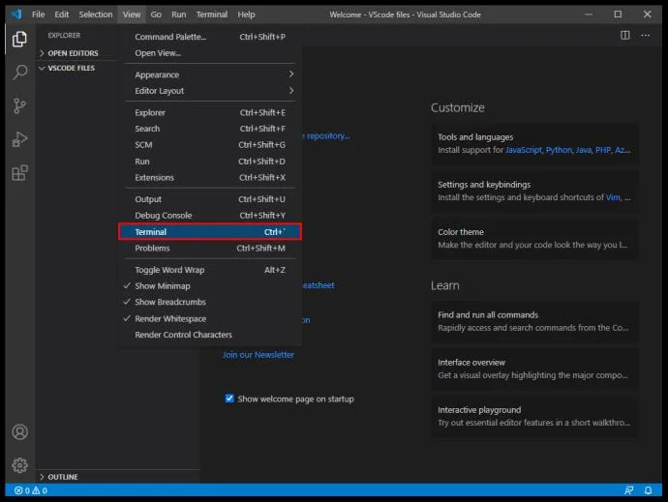This screenshot has width=668, height=502.
Task: Open the notifications bell icon
Action: 648,490
